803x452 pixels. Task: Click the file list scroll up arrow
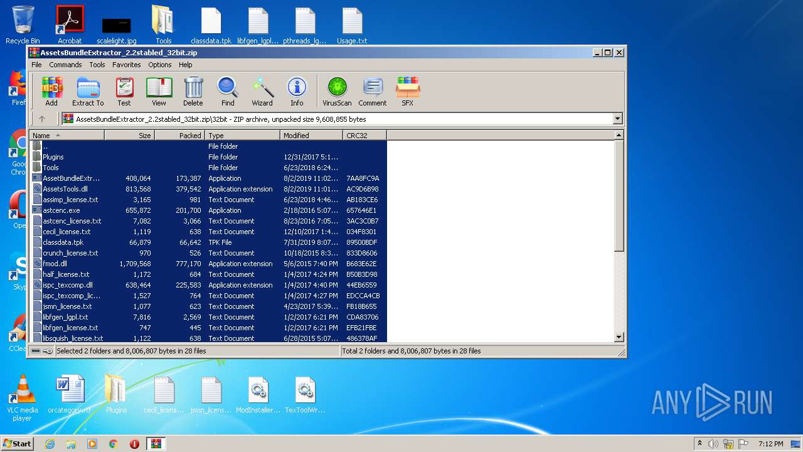click(619, 136)
